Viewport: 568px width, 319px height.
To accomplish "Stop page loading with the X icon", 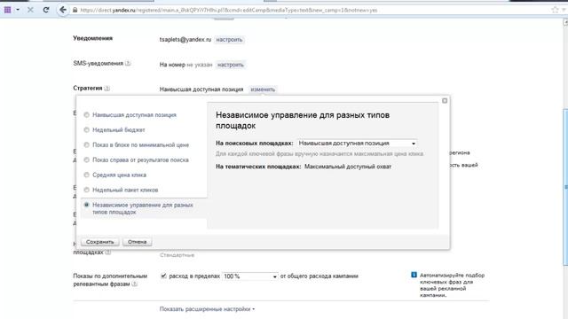I will click(30, 10).
